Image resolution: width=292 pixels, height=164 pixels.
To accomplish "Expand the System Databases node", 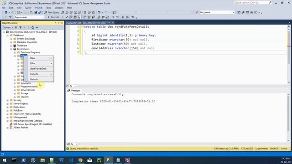I will tap(11, 39).
